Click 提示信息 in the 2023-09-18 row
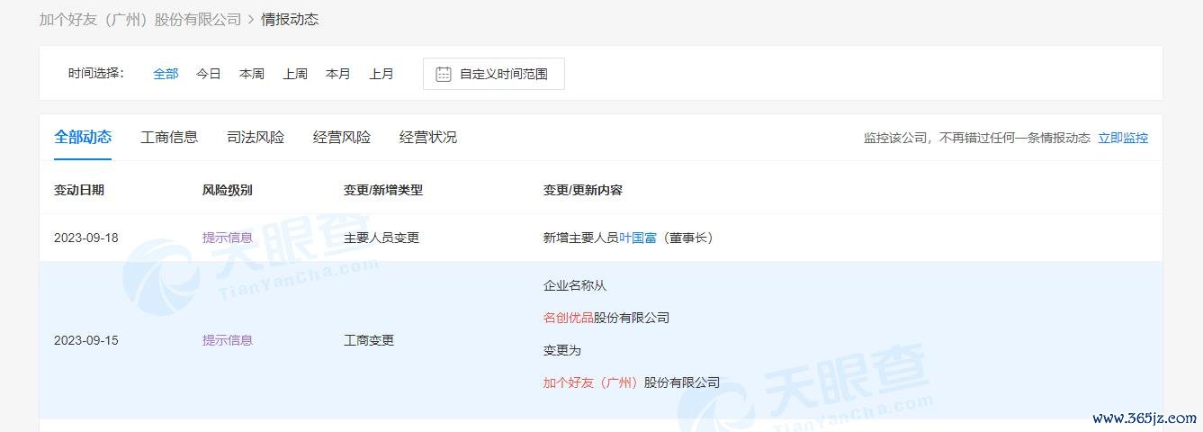The image size is (1203, 432). tap(228, 238)
